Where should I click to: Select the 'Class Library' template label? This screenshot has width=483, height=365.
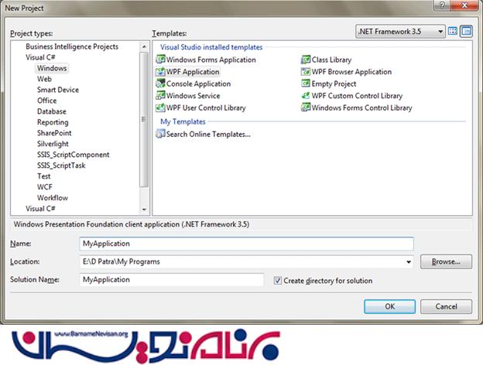pos(331,60)
